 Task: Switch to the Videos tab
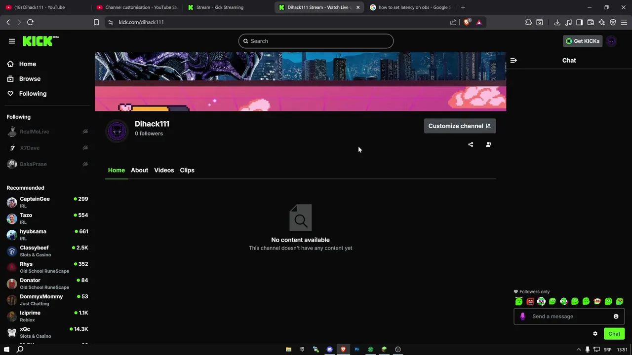click(x=164, y=170)
